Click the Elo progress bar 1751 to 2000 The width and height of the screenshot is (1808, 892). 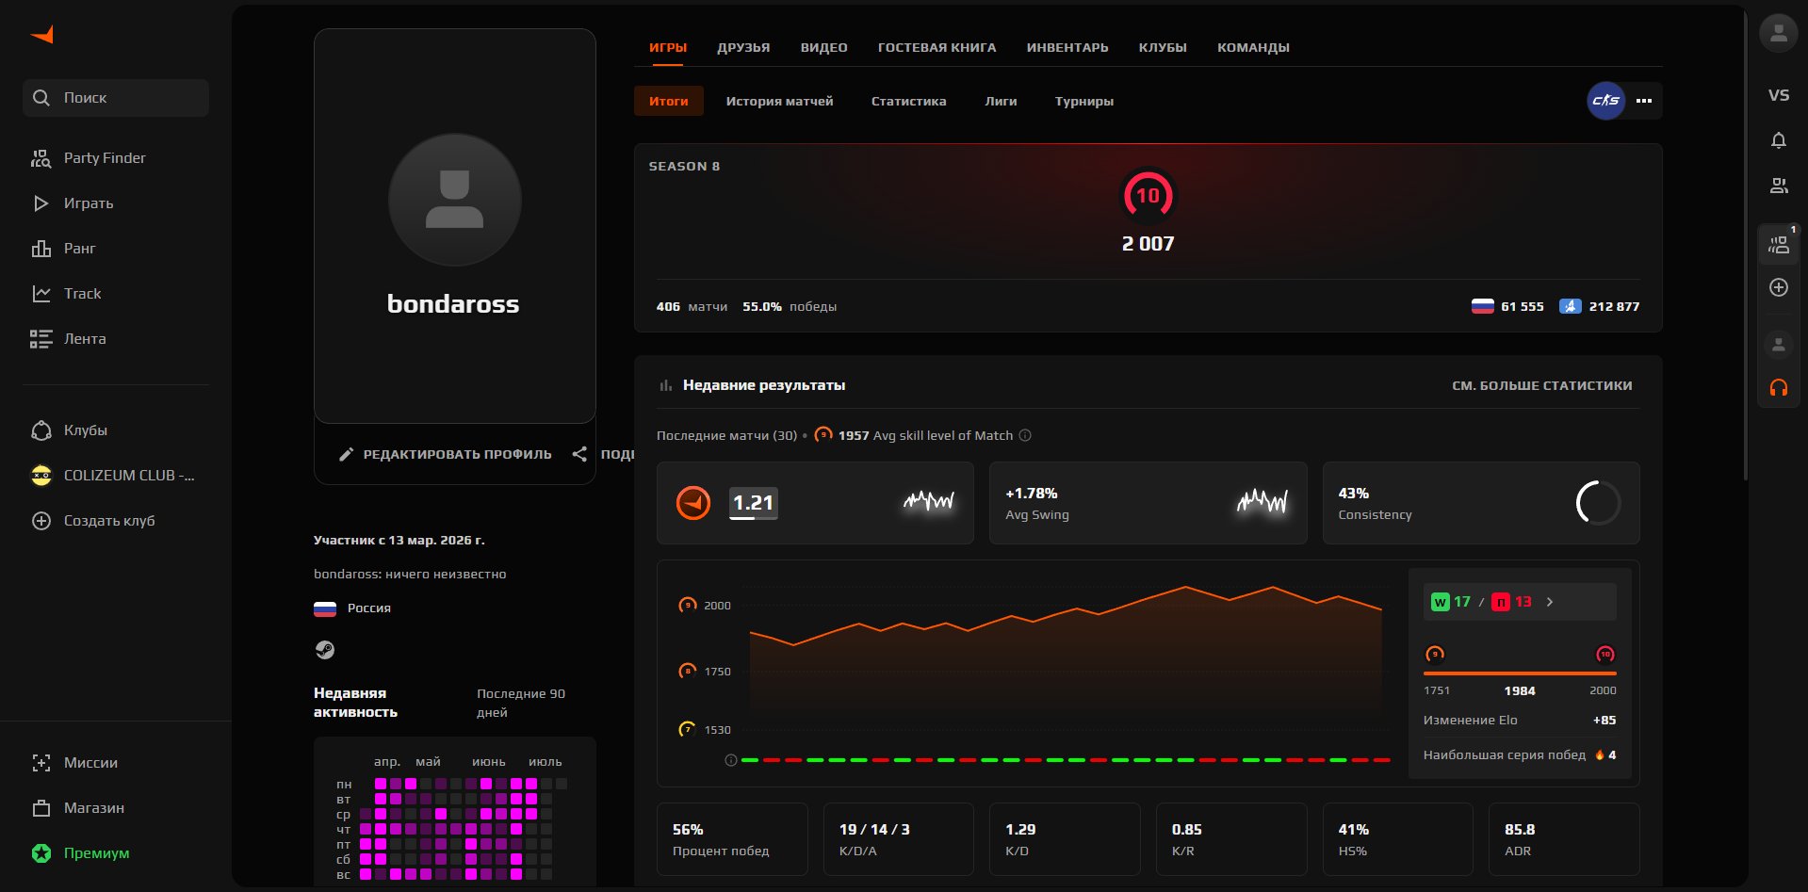(1520, 673)
